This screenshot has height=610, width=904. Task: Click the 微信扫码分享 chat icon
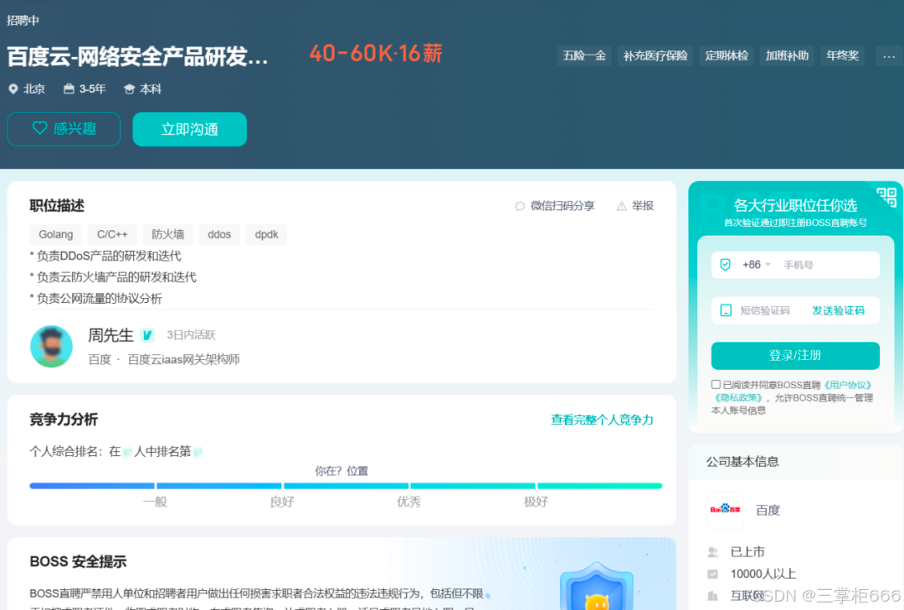(x=520, y=206)
